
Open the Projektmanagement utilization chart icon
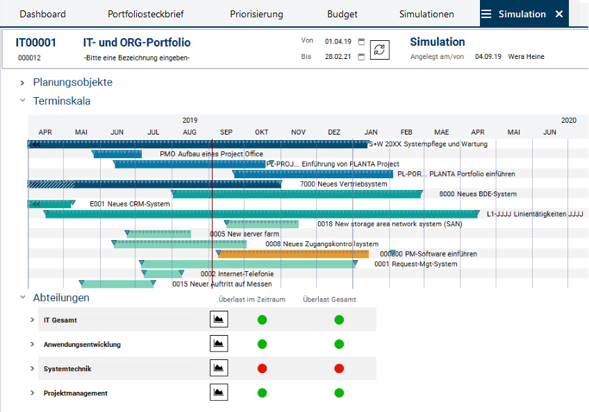[x=219, y=393]
